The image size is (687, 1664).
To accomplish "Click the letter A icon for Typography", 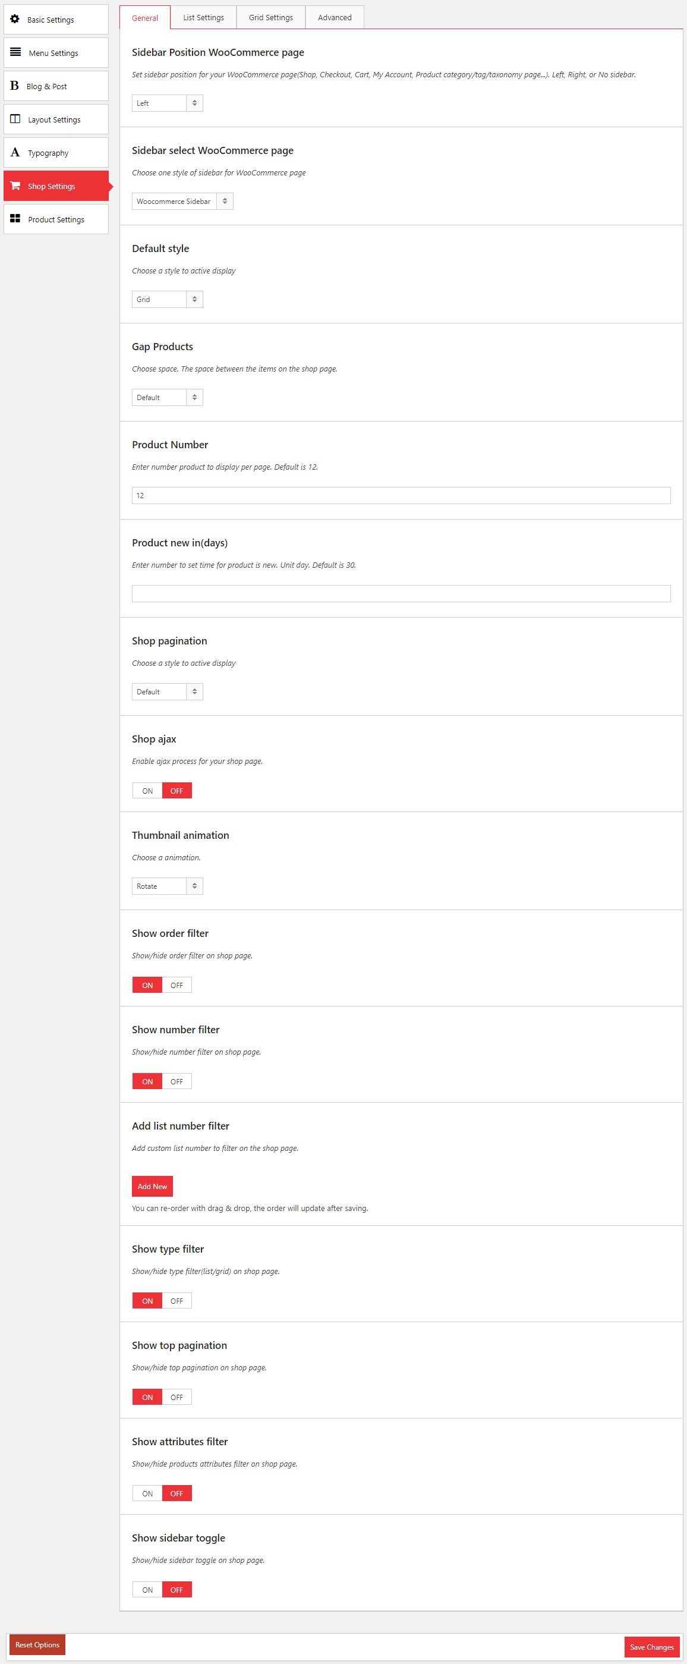I will tap(15, 153).
